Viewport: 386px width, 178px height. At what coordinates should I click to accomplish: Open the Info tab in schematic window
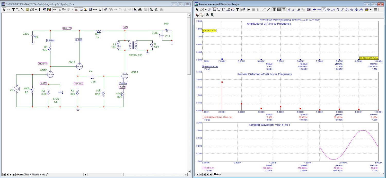coord(43,175)
